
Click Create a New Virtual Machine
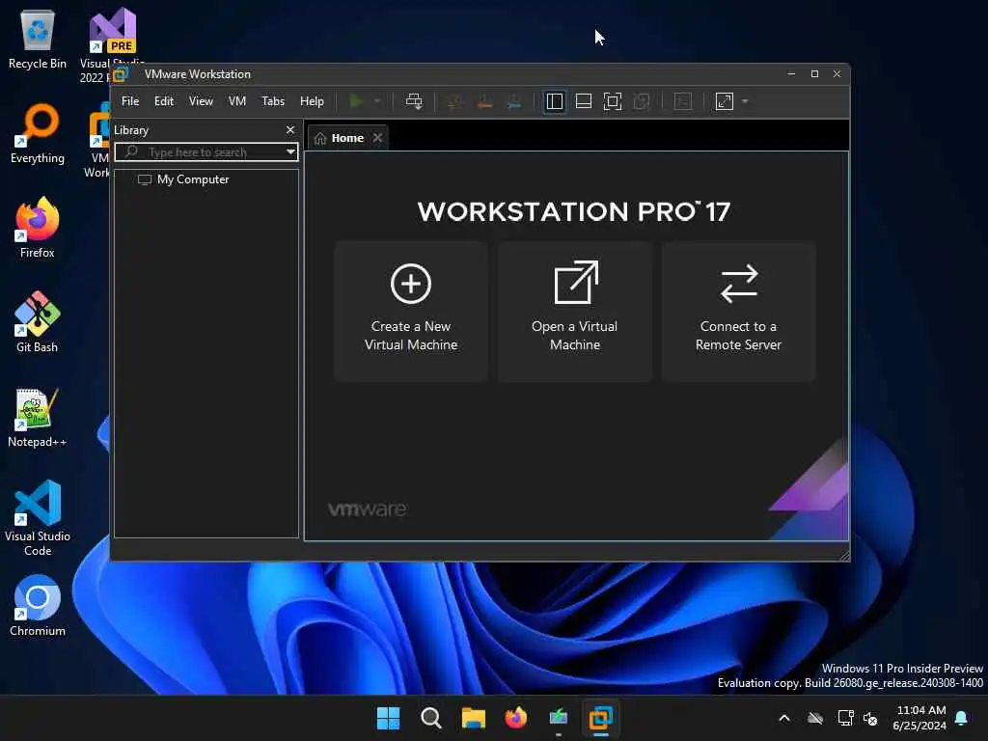point(411,312)
